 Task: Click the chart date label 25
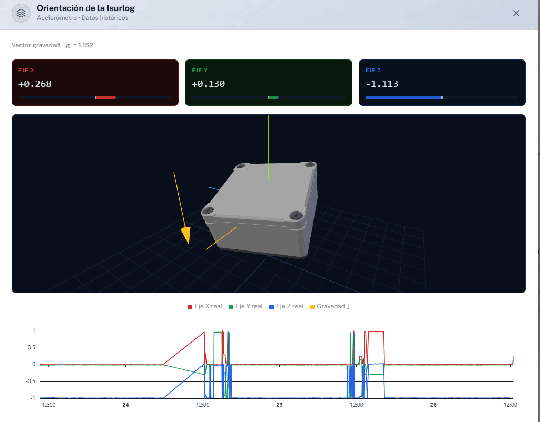[x=280, y=405]
